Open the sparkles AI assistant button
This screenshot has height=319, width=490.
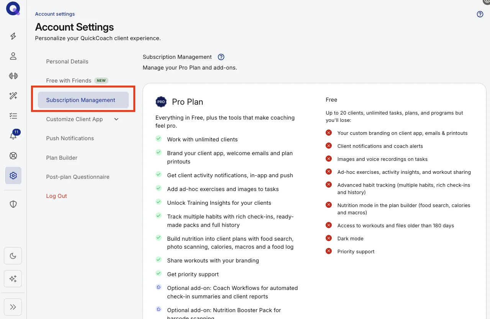[x=13, y=279]
